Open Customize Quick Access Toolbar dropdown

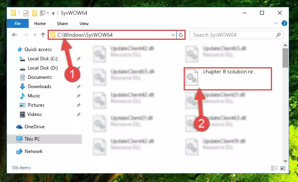click(53, 13)
